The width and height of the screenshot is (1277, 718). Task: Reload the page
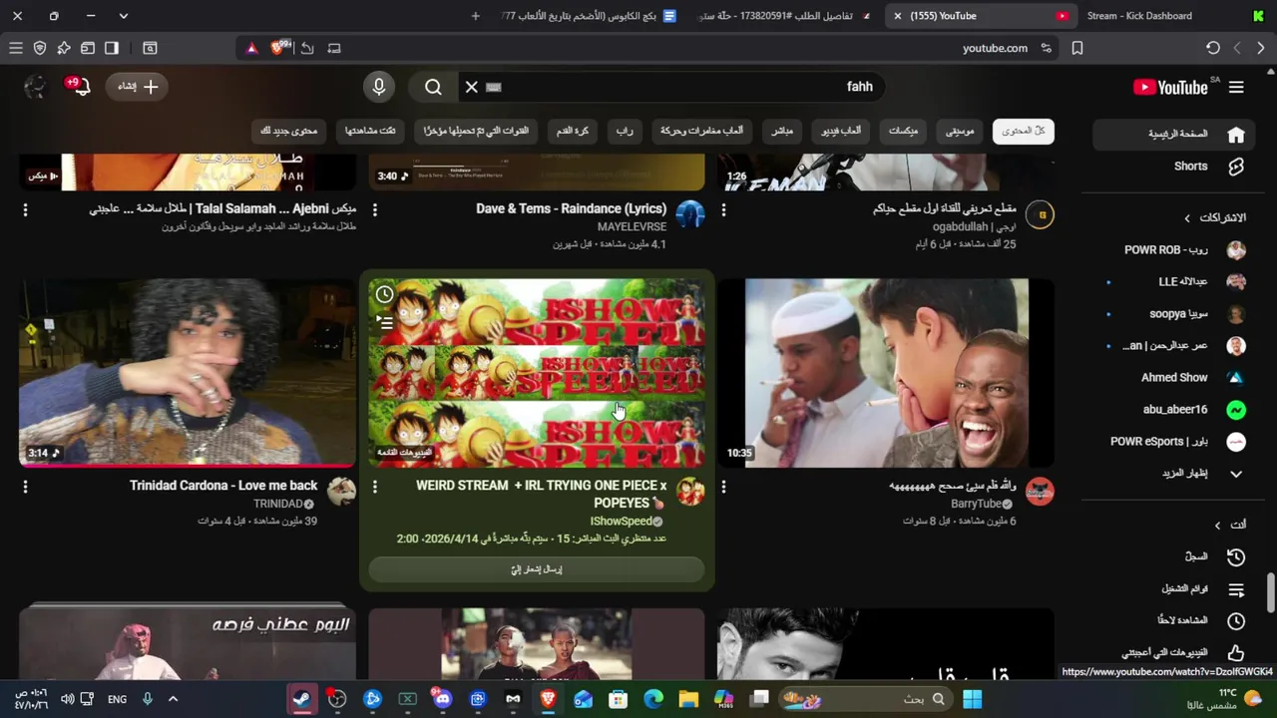[1213, 48]
